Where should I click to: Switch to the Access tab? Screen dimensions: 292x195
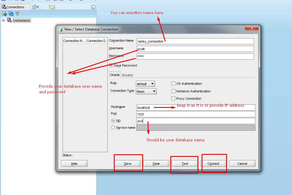128,75
